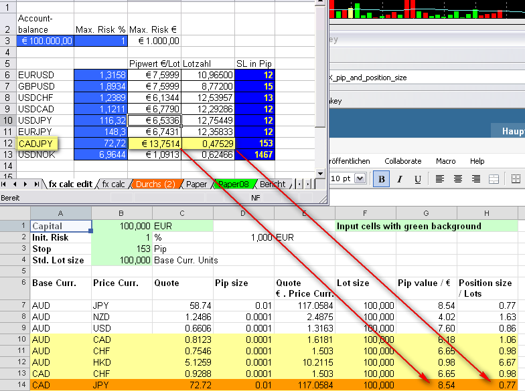The width and height of the screenshot is (525, 391).
Task: Open the Help menu
Action: [x=477, y=161]
